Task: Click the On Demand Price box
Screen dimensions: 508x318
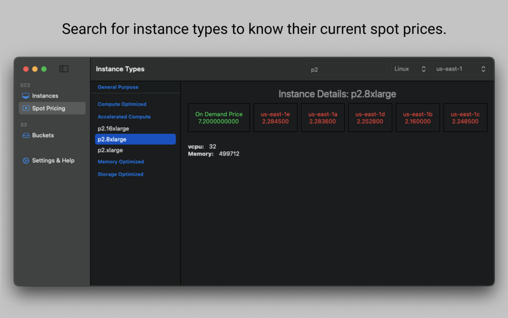Action: click(219, 118)
